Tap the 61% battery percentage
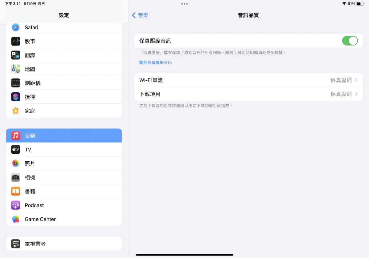 pyautogui.click(x=351, y=4)
